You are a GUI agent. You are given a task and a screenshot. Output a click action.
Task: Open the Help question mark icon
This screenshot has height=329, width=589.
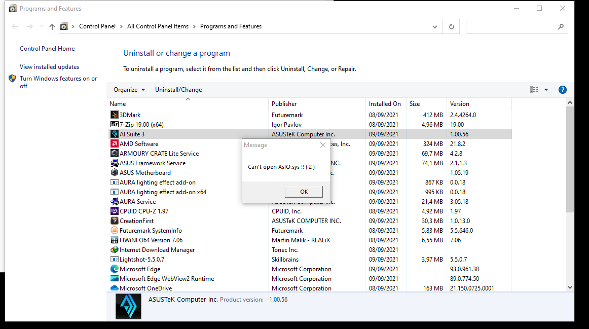point(563,89)
